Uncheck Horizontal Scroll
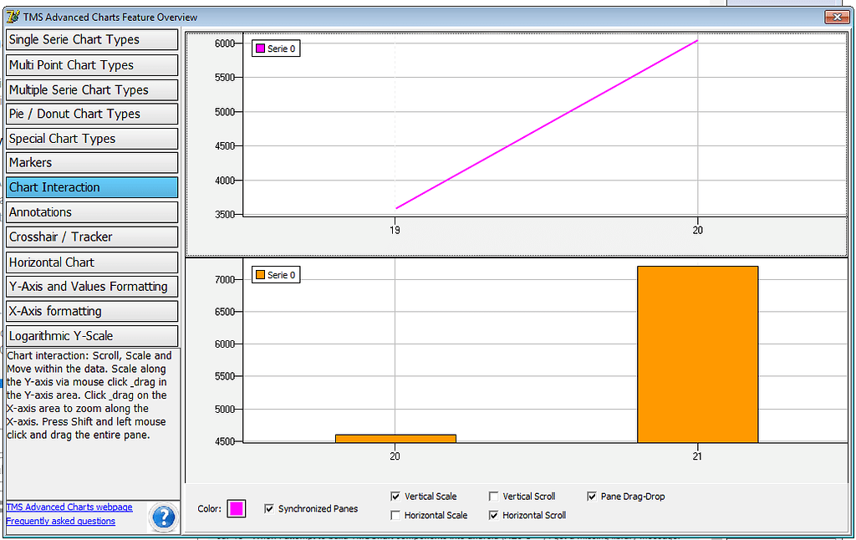 pyautogui.click(x=493, y=515)
